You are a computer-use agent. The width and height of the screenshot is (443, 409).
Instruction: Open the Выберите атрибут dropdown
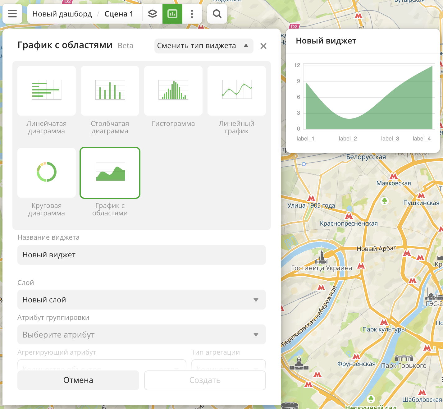tap(142, 334)
